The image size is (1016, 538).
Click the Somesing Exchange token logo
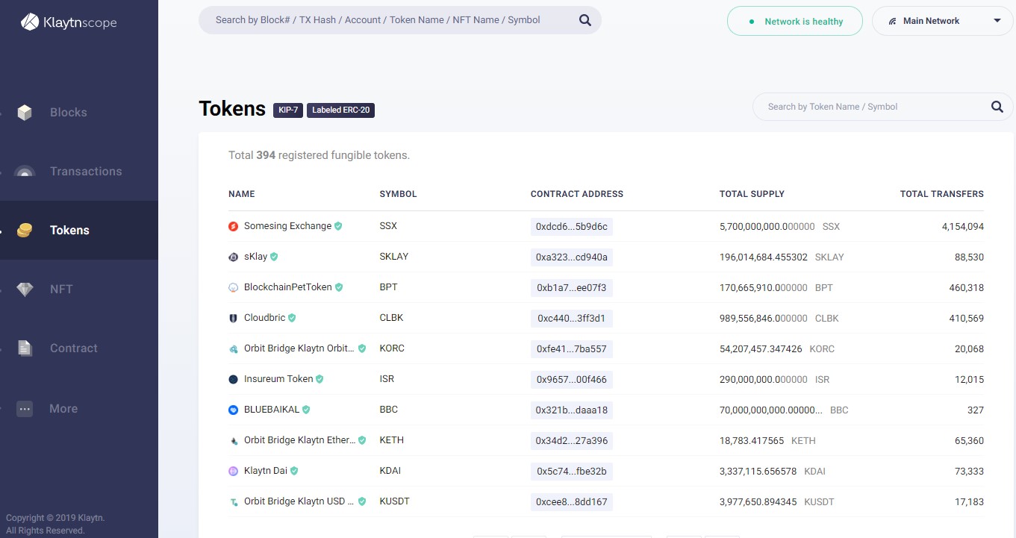[234, 226]
